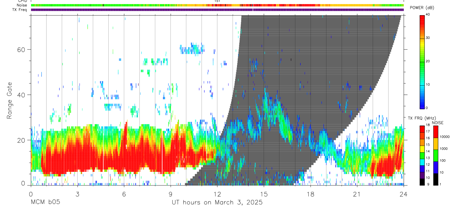Click the purple 10-11 MHz TX FRQ swatch
454x210 pixels.
click(x=422, y=175)
